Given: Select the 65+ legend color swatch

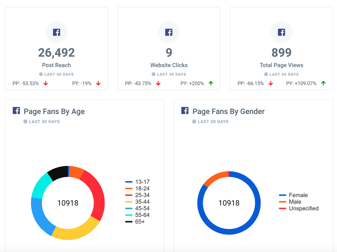Looking at the screenshot, I should pyautogui.click(x=129, y=222).
